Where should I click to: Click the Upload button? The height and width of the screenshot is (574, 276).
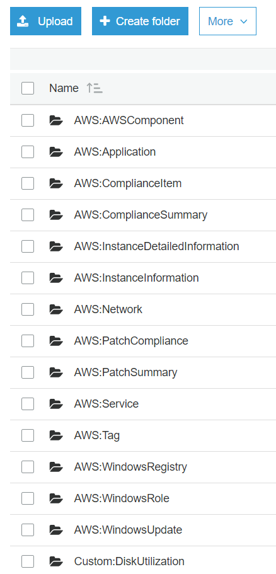46,21
